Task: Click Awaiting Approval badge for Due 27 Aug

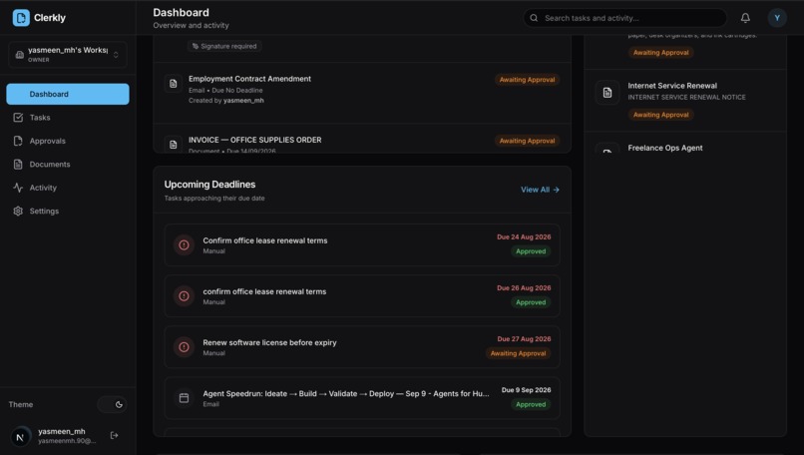Action: pyautogui.click(x=518, y=353)
